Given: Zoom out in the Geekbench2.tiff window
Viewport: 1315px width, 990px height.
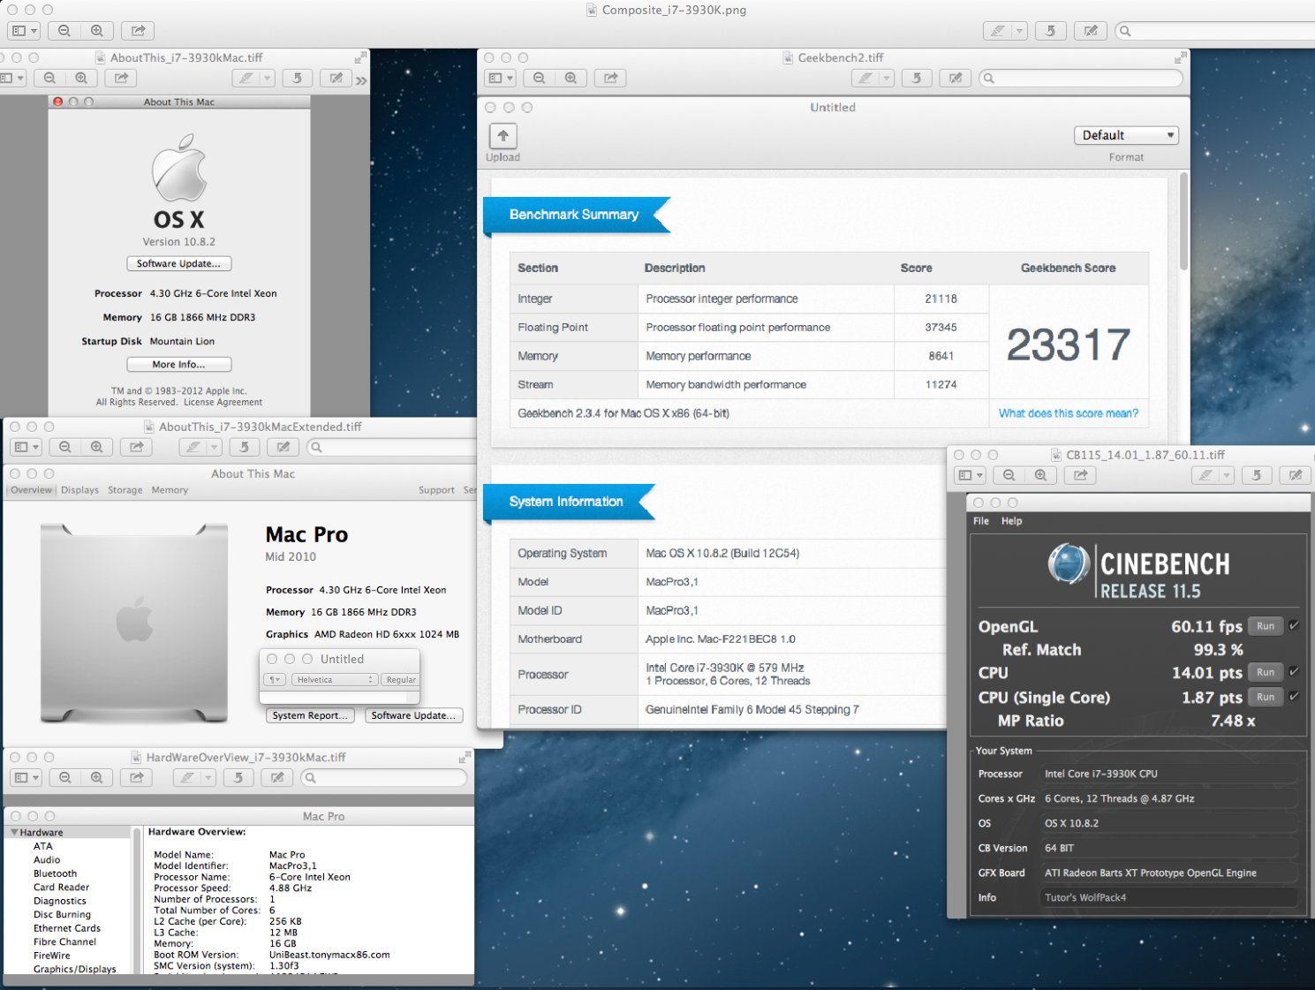Looking at the screenshot, I should coord(539,78).
